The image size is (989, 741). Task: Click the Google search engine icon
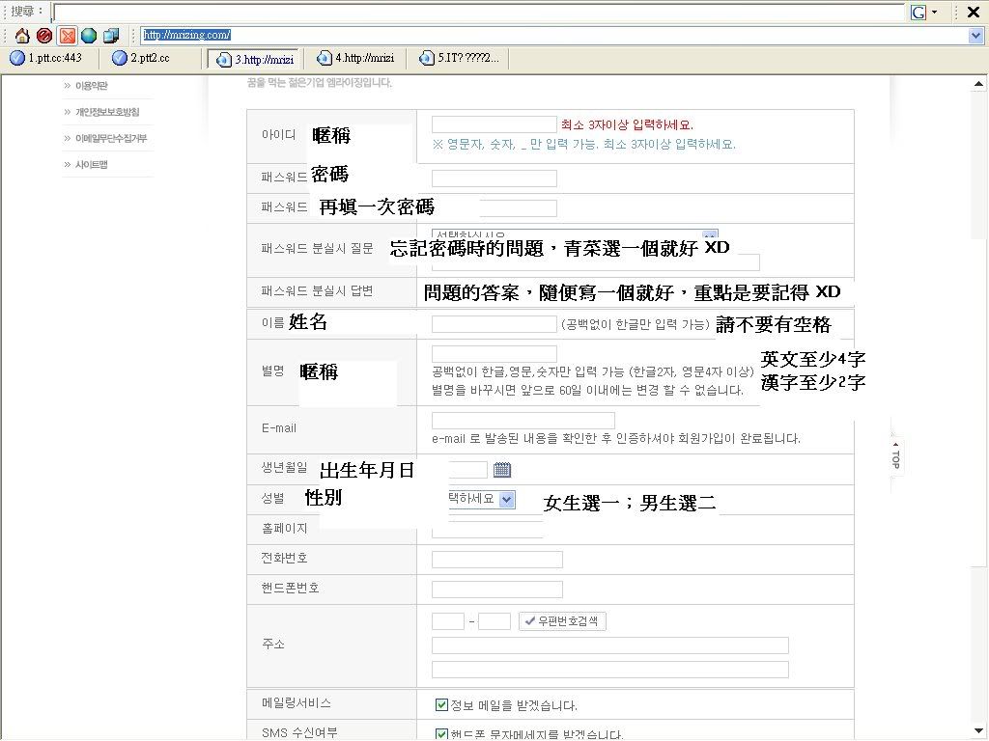pos(919,12)
